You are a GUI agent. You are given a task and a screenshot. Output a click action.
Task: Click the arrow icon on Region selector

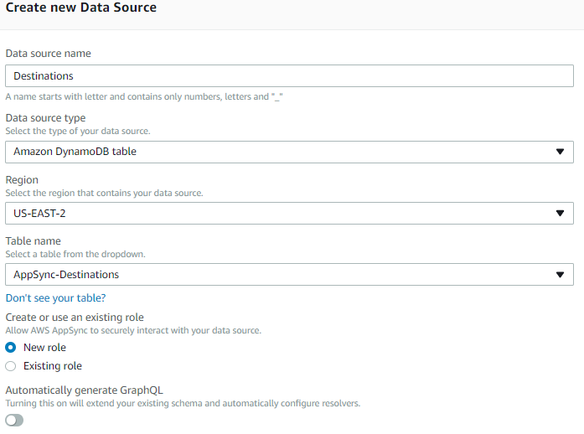(560, 213)
